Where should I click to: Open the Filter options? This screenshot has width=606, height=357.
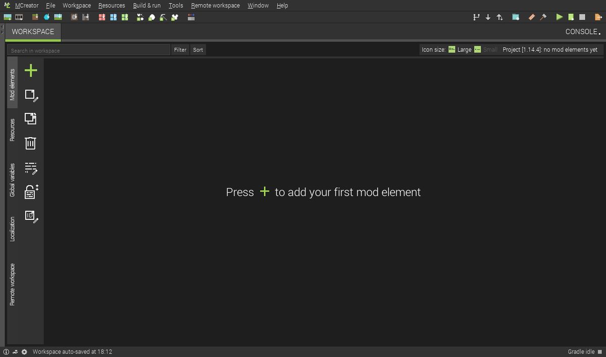click(x=180, y=49)
